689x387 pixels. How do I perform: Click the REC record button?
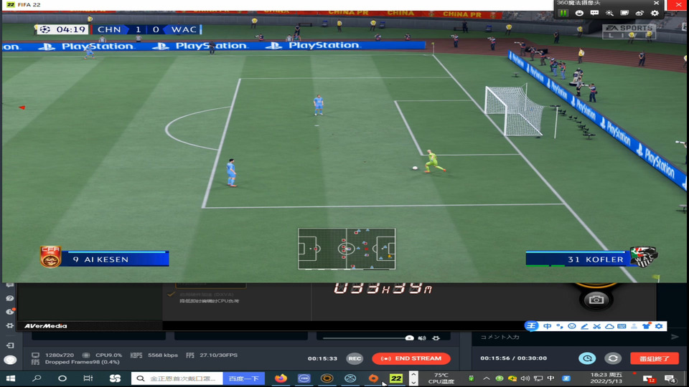(355, 358)
